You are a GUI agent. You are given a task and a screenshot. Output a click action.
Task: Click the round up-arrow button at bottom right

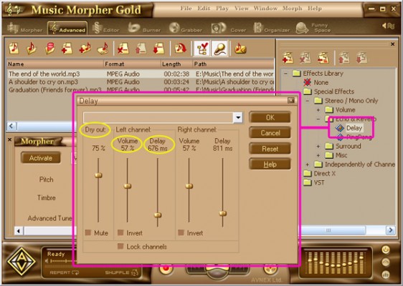386,262
